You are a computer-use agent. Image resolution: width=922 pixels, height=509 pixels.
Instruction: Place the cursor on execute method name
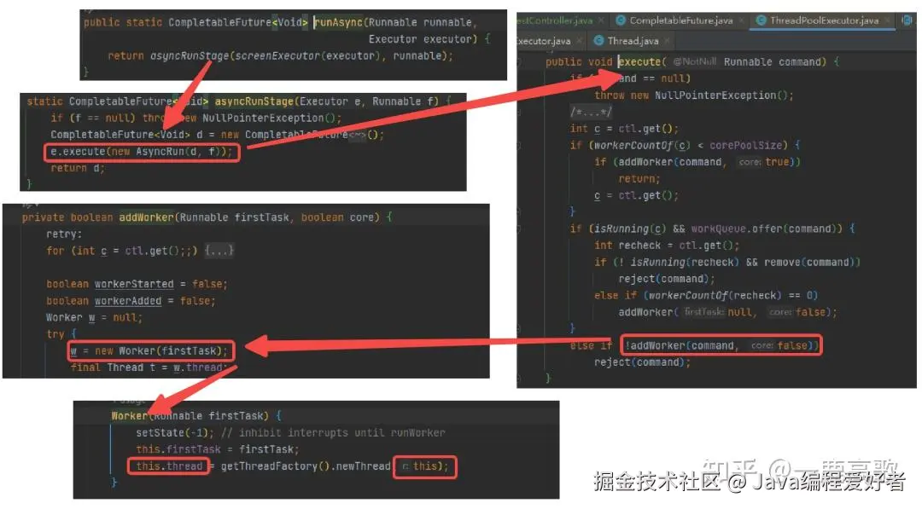click(x=639, y=62)
